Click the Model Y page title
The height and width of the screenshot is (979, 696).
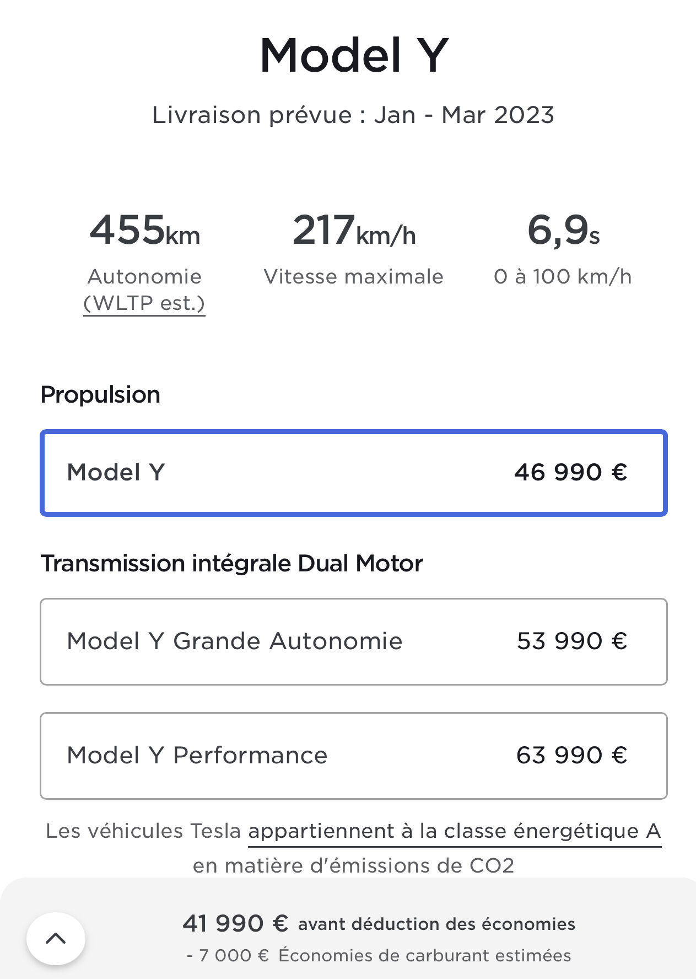[354, 55]
